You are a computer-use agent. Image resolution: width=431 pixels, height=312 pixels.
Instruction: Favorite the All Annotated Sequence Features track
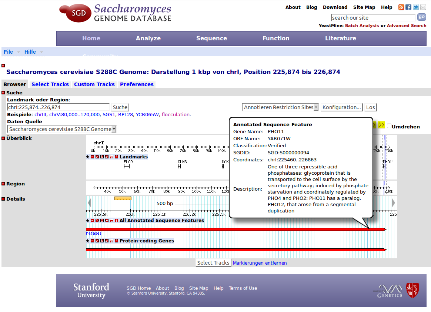pos(88,221)
